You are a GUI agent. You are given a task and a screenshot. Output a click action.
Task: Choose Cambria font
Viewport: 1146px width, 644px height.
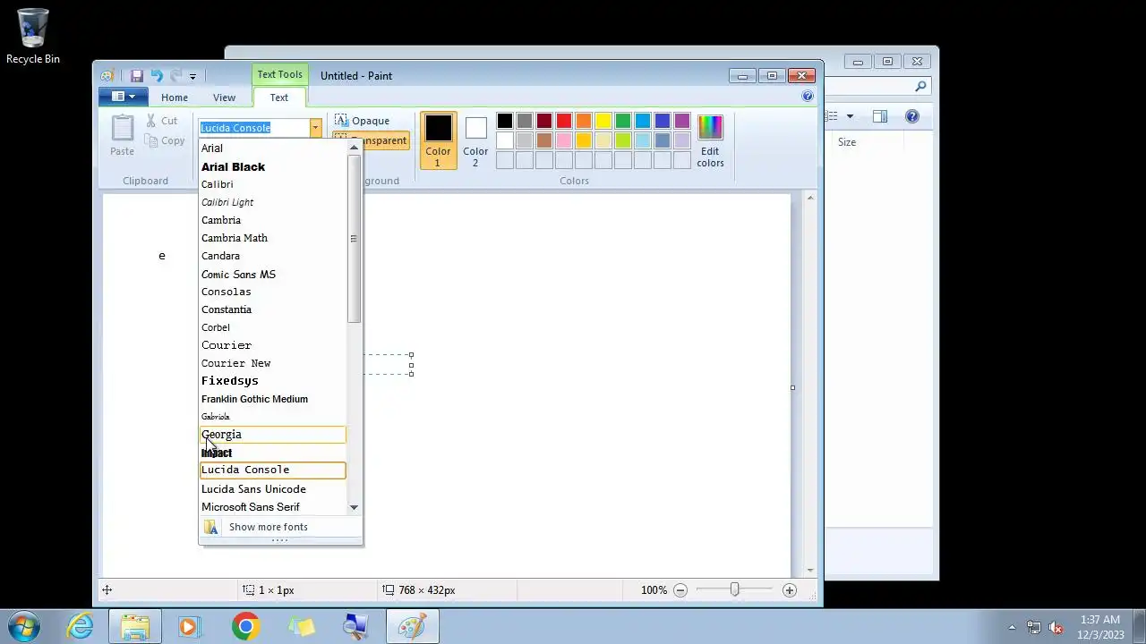pyautogui.click(x=273, y=220)
